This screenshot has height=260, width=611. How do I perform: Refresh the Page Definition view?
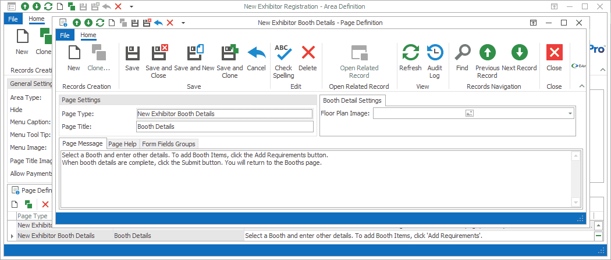(x=410, y=58)
